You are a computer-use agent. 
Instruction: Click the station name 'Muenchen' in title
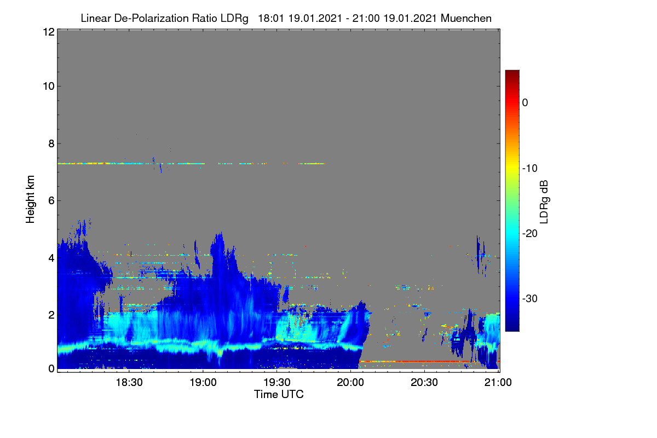click(466, 18)
